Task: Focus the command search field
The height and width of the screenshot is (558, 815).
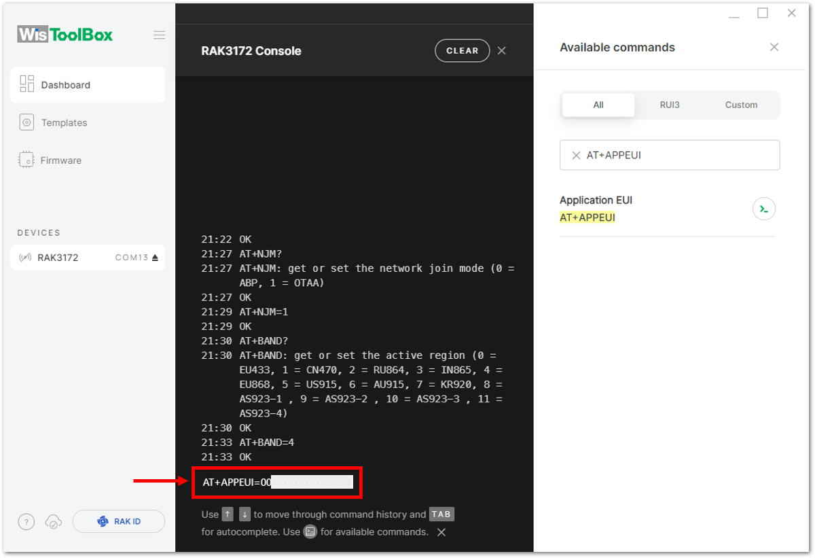Action: [670, 155]
